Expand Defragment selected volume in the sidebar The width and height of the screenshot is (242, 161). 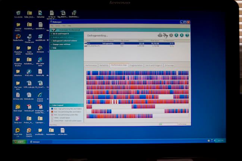click(65, 41)
